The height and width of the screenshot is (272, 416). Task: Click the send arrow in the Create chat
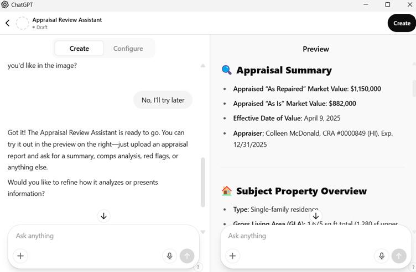(187, 255)
